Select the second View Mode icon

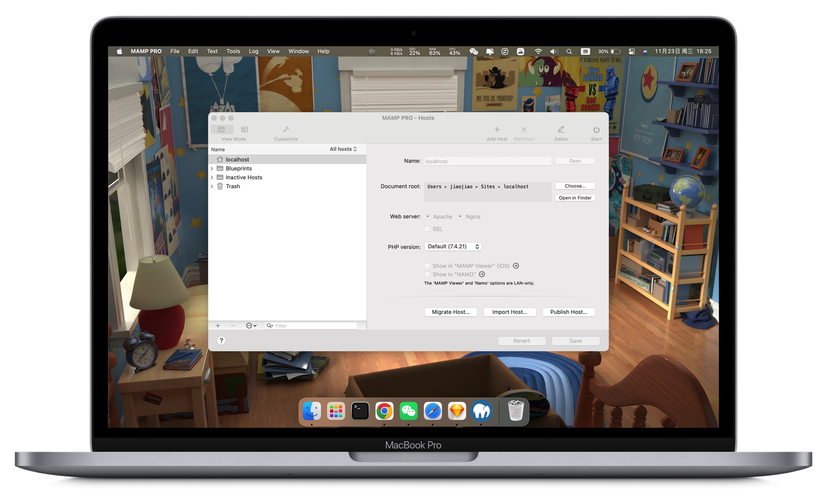point(245,130)
